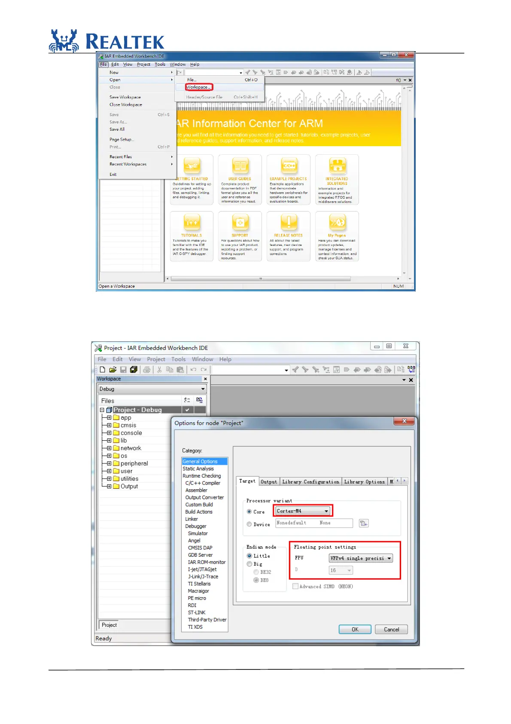Click Exit in the File menu
511x724 pixels.
(x=113, y=175)
